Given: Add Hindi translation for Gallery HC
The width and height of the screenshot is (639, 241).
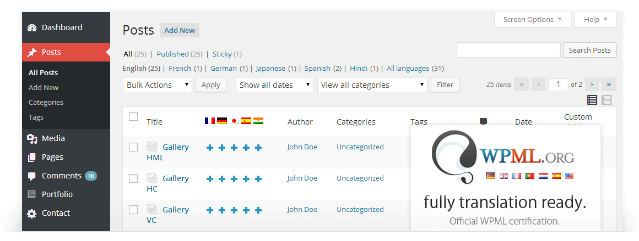Looking at the screenshot, I should pyautogui.click(x=258, y=179).
